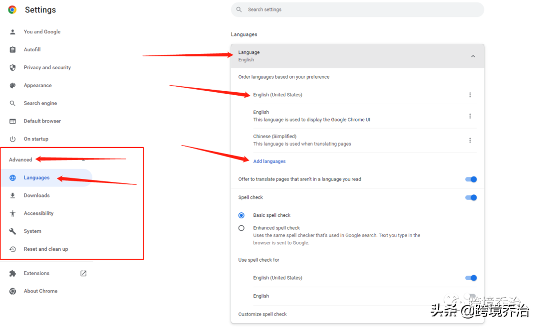Screen dimensions: 539x327
Task: Open Extensions via the external link icon
Action: (83, 274)
